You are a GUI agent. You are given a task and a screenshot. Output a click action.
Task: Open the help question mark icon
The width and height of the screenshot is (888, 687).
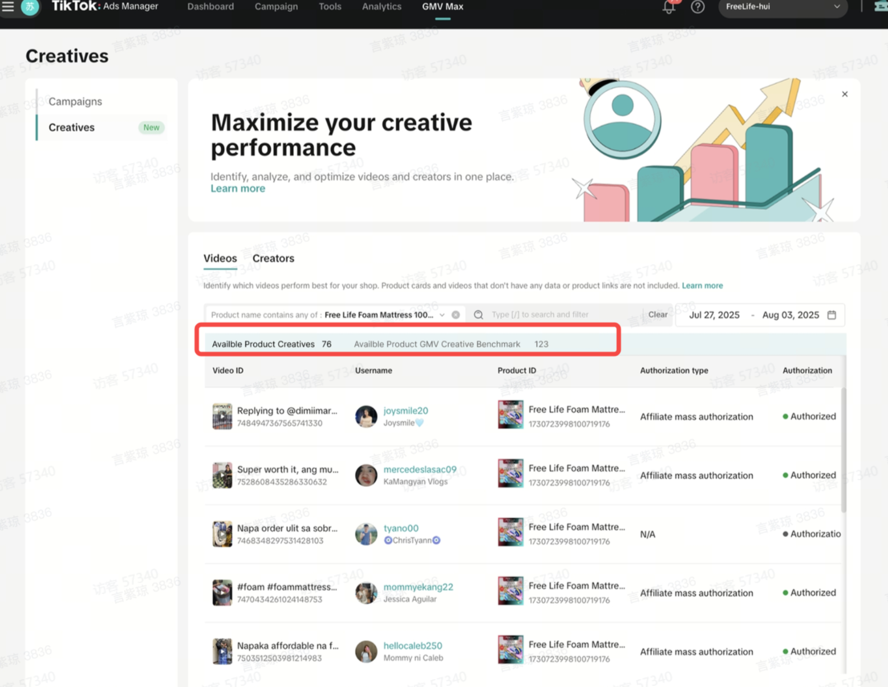pyautogui.click(x=698, y=7)
